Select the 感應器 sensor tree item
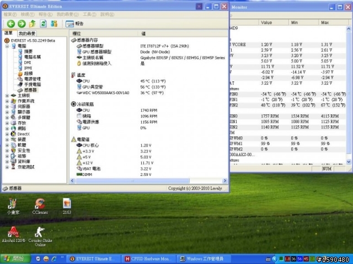The width and height of the screenshot is (353, 264). tap(30, 90)
